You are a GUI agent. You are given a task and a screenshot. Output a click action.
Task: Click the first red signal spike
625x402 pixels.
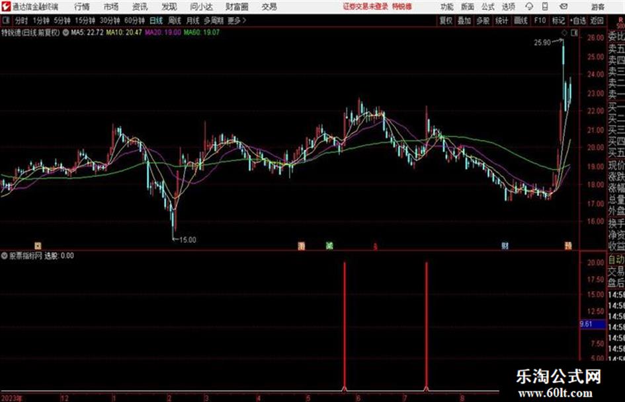[345, 326]
